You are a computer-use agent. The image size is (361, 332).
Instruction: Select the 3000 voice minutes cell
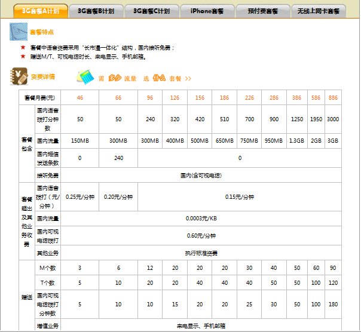[333, 119]
